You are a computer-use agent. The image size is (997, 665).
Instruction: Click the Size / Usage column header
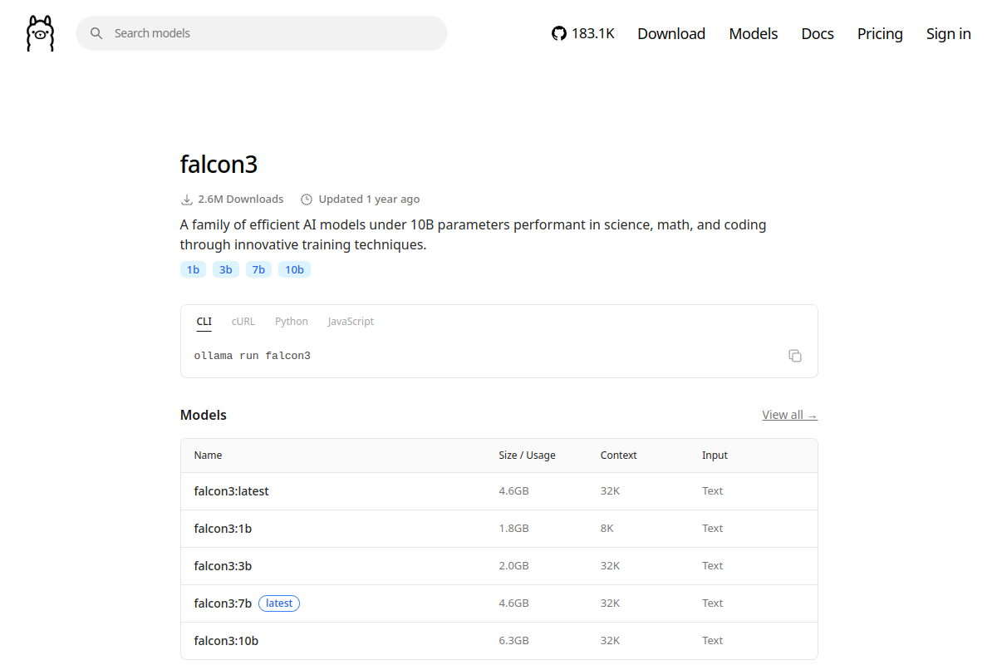tap(527, 456)
